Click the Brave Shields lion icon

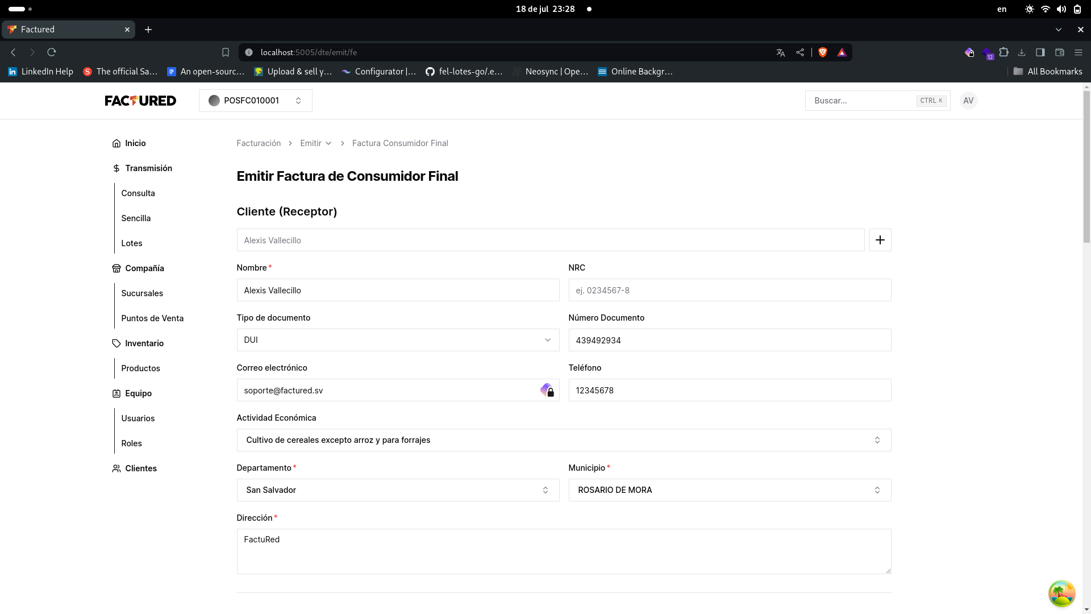point(822,52)
